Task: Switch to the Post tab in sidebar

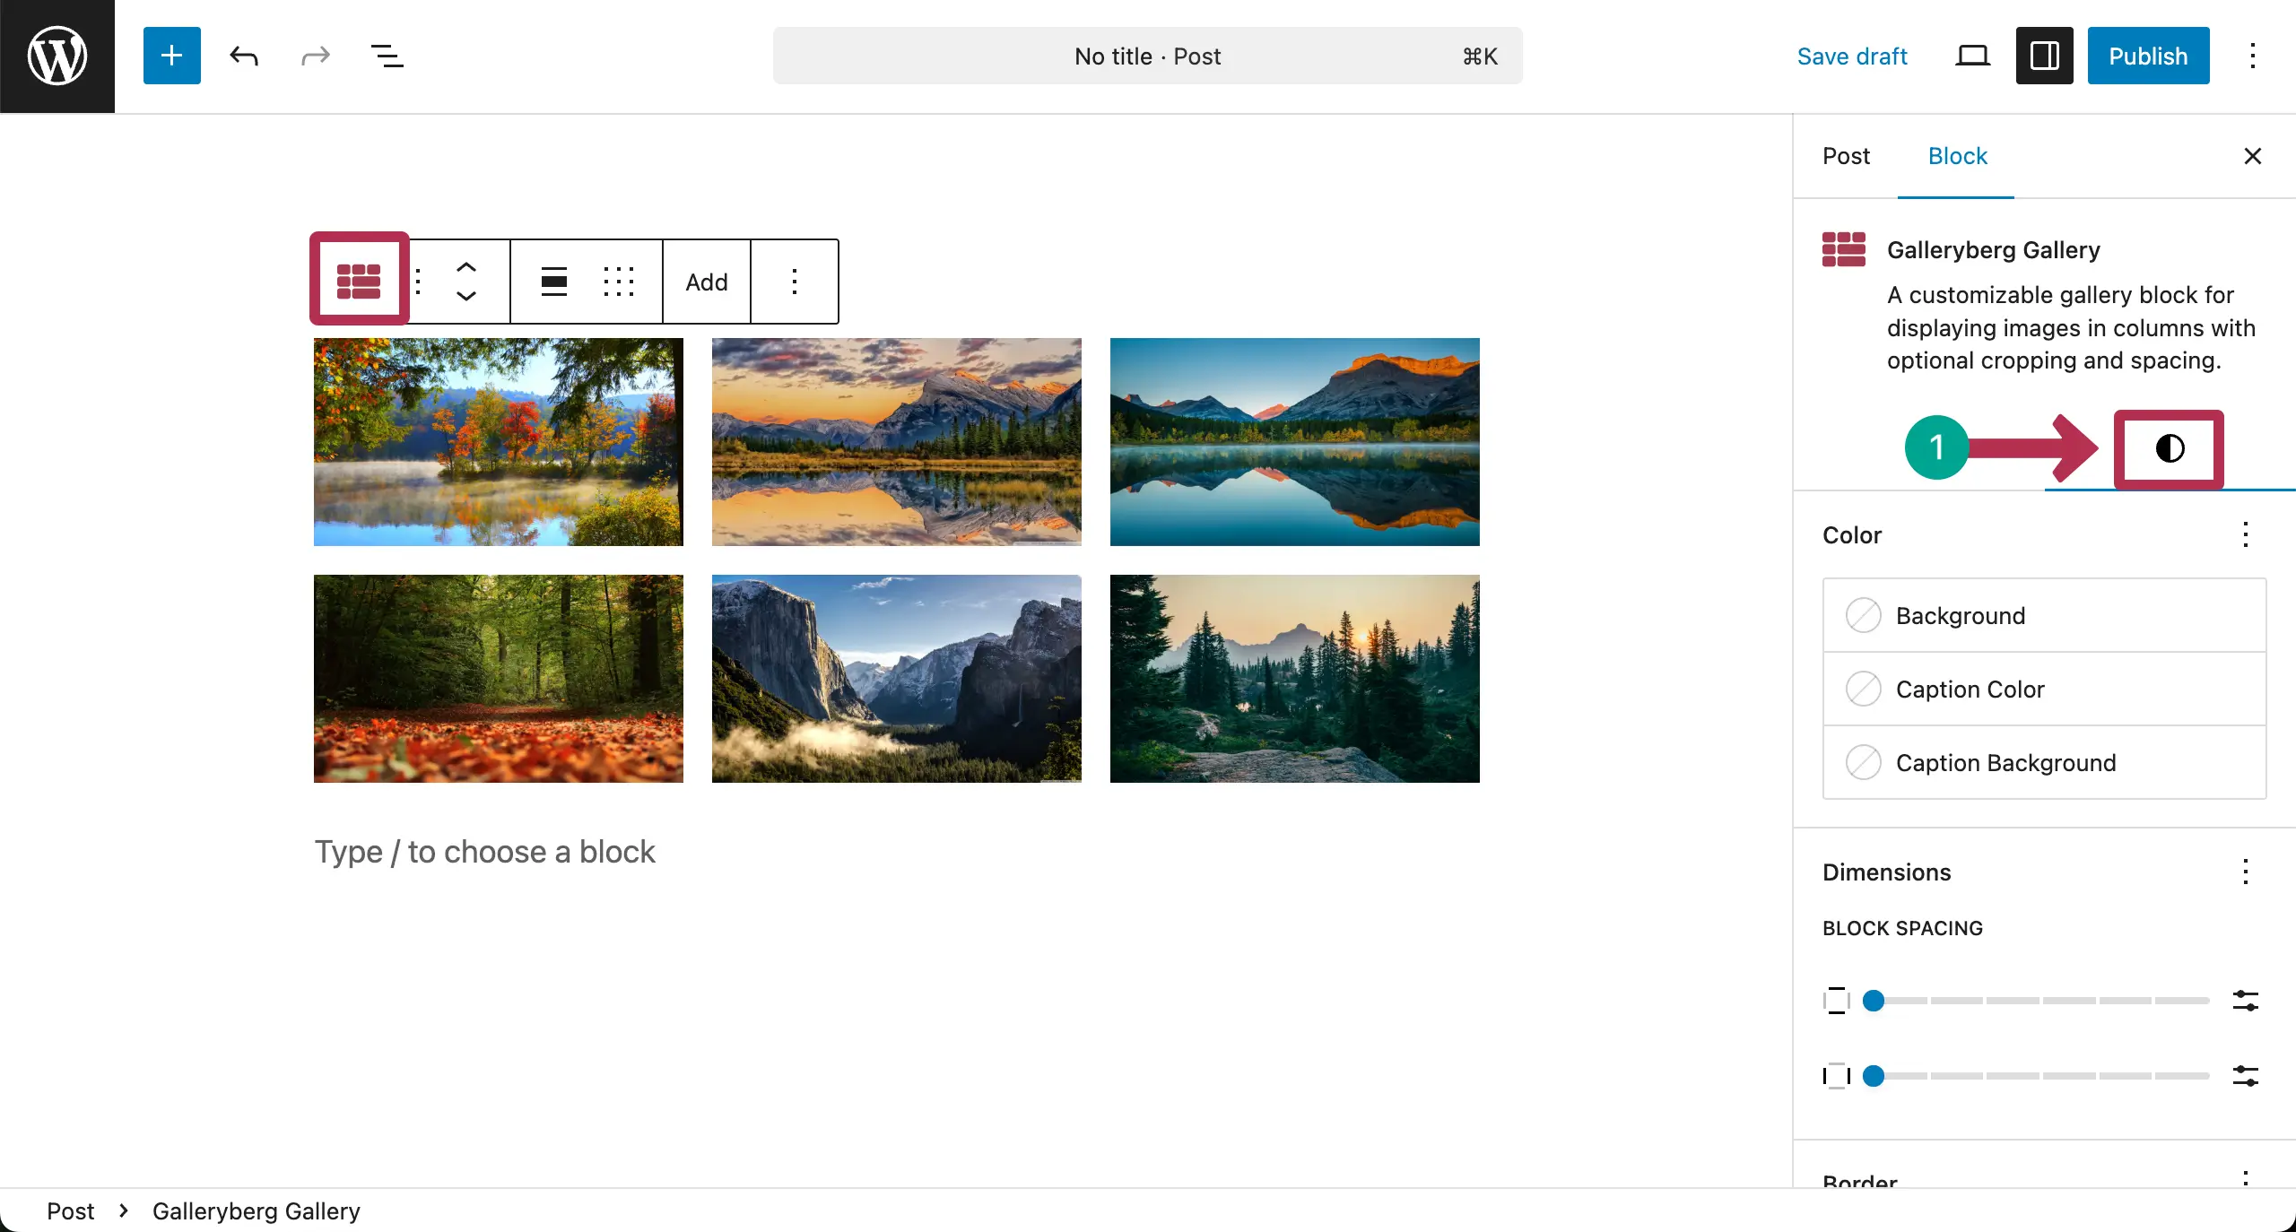Action: click(1846, 156)
